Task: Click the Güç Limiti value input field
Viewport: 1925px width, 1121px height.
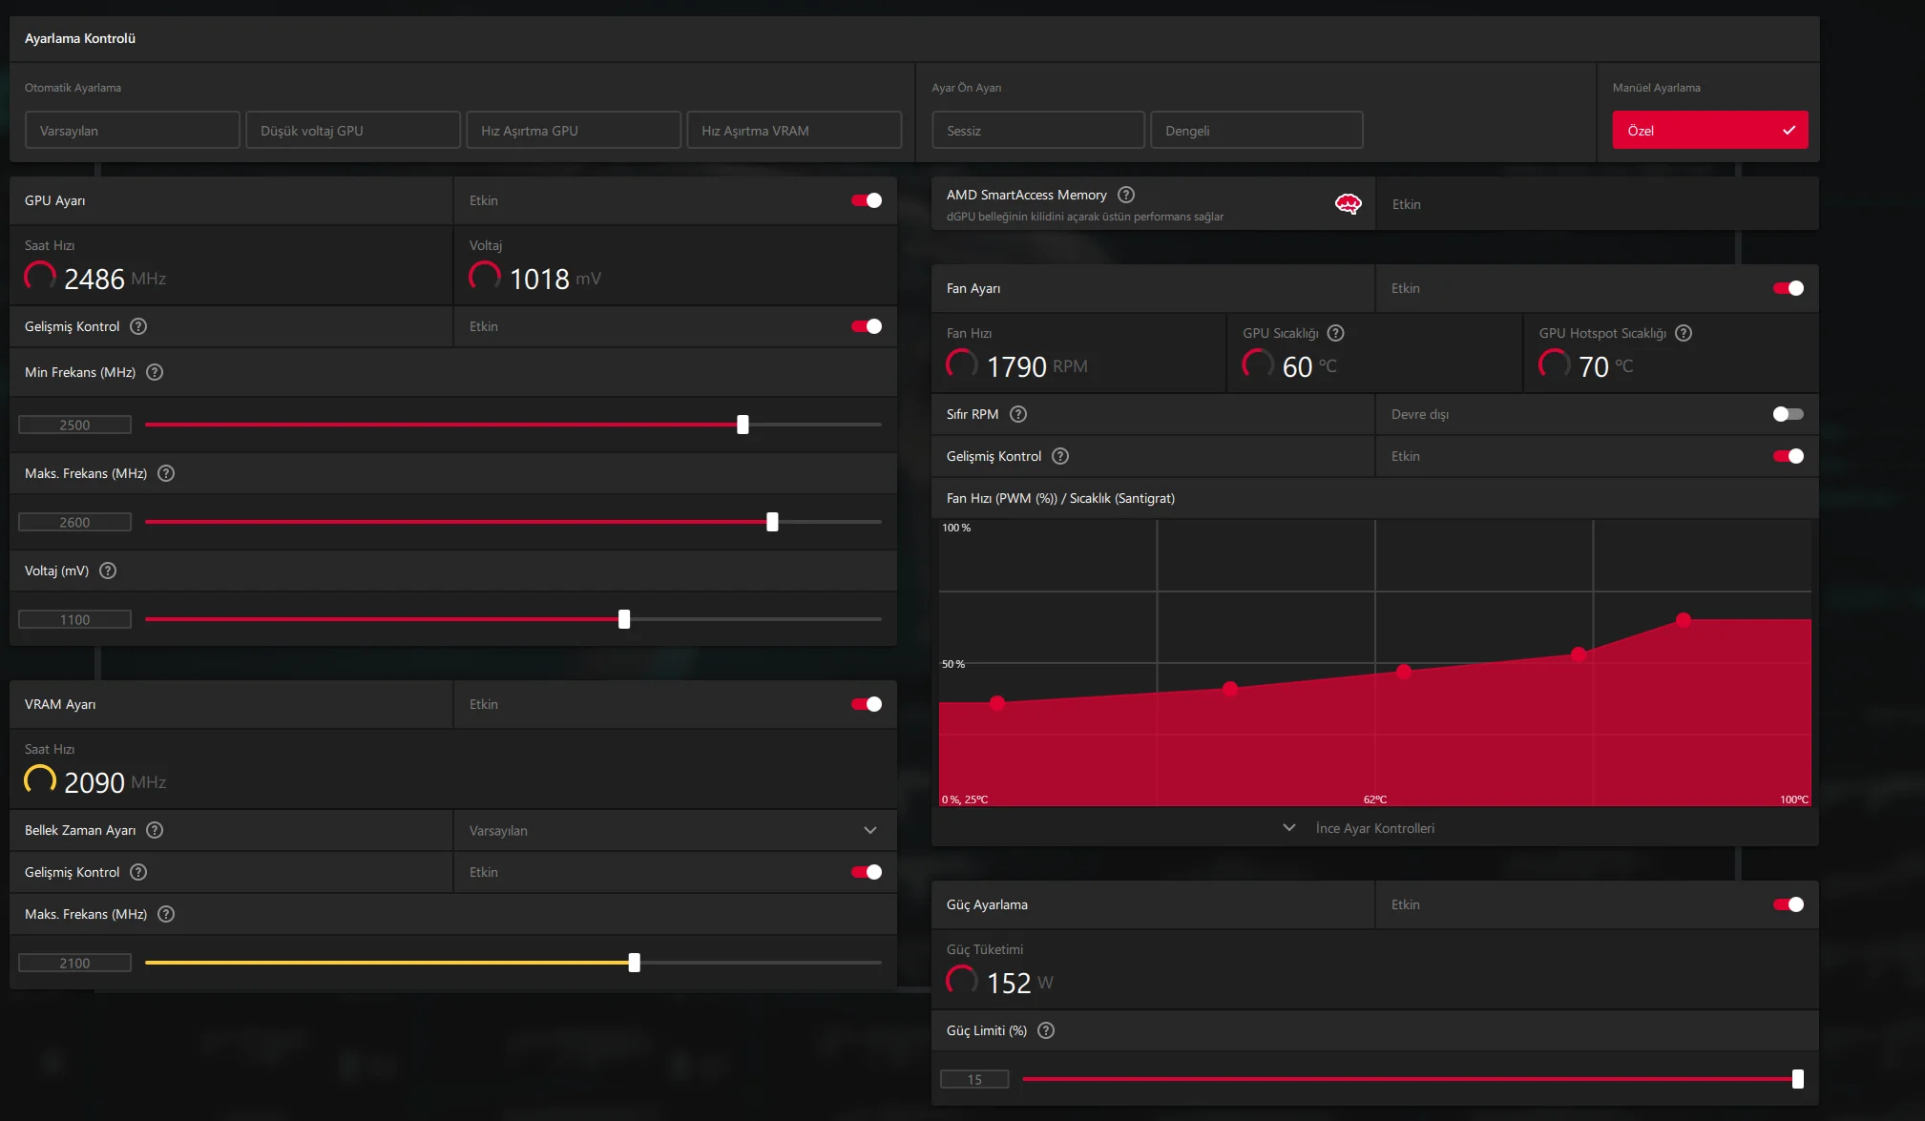Action: (x=974, y=1079)
